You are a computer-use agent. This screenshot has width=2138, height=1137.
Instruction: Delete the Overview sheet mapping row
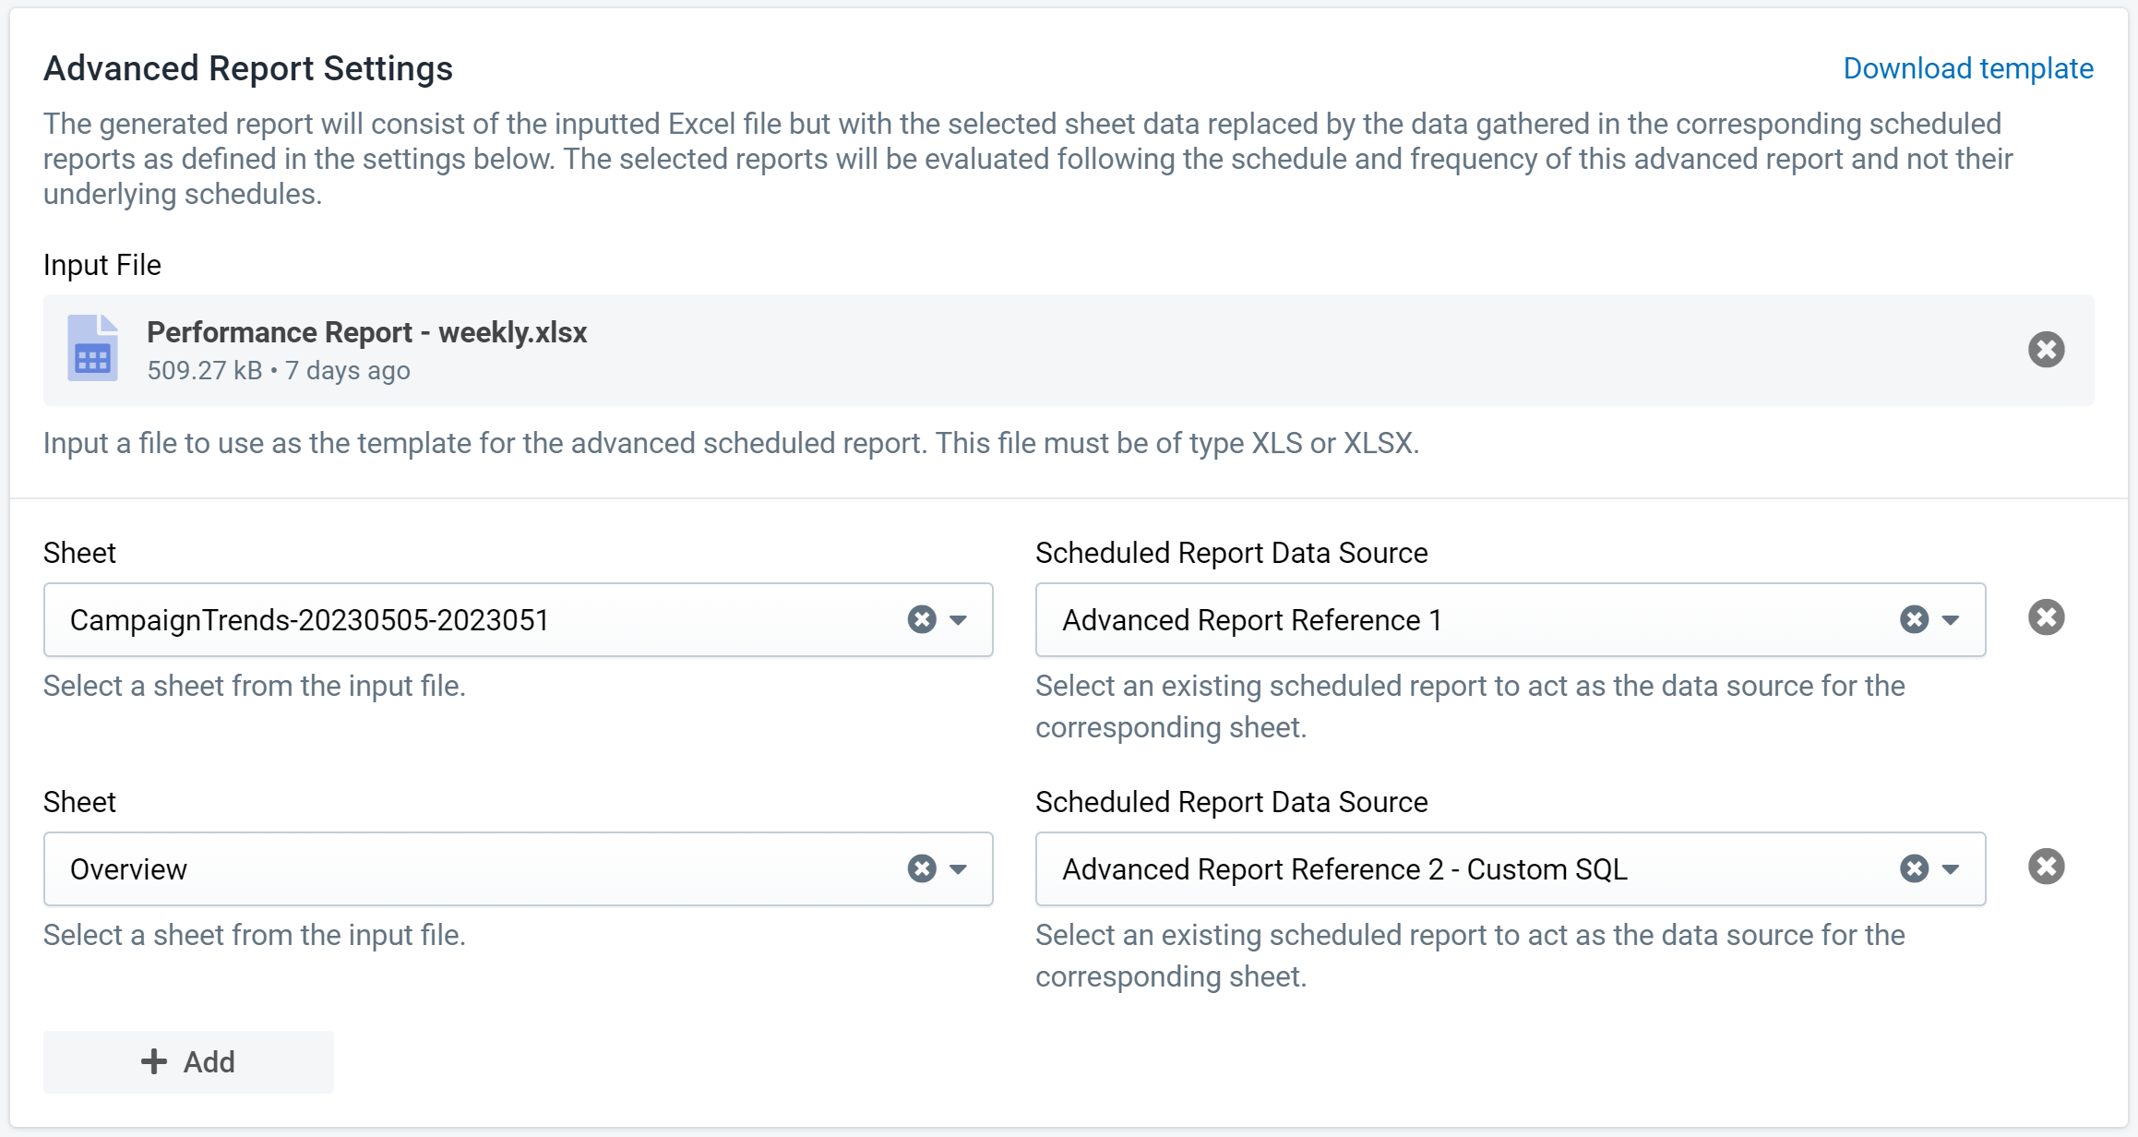point(2046,867)
